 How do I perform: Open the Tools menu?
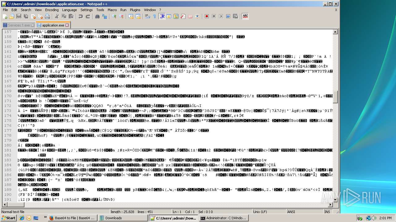(100, 10)
